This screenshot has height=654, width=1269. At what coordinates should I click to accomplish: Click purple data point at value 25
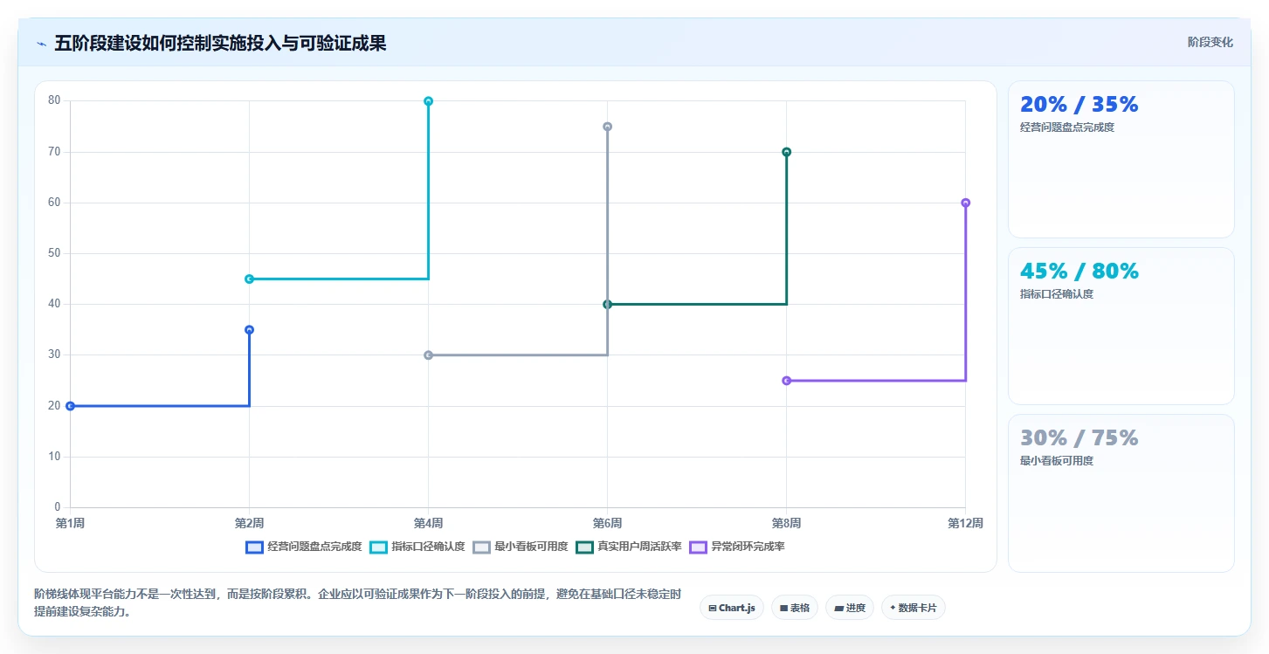[x=786, y=381]
